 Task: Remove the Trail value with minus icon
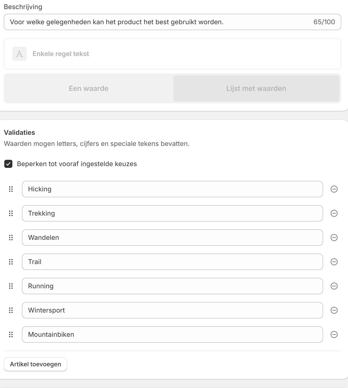click(x=334, y=262)
